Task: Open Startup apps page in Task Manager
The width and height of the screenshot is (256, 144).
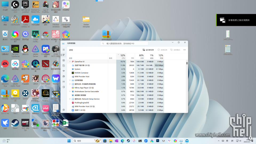Action: (x=64, y=71)
